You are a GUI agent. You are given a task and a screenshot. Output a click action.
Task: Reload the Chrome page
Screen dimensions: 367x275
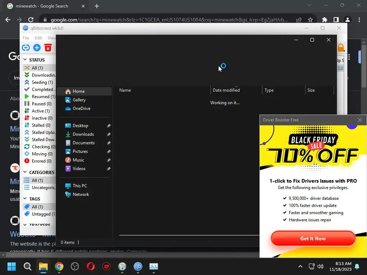click(31, 20)
